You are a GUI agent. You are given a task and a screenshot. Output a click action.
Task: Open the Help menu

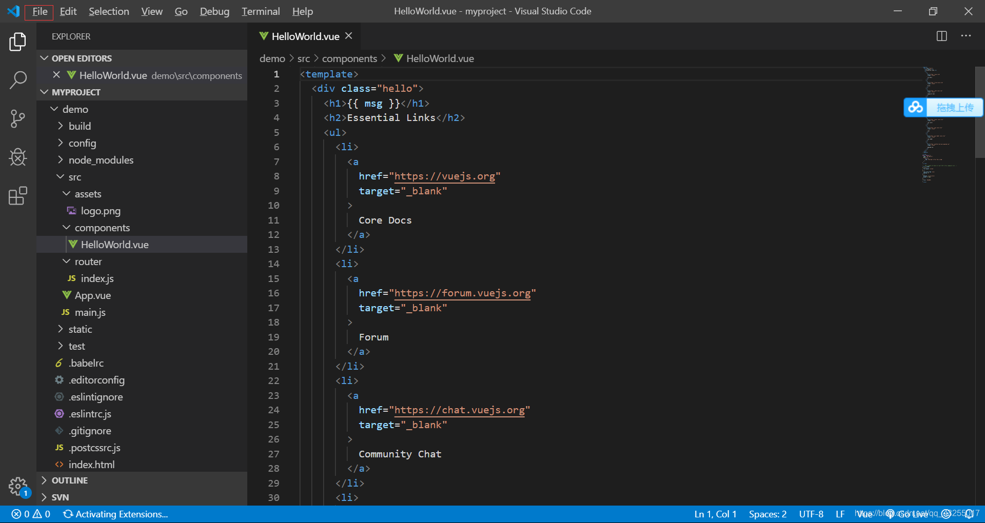303,11
